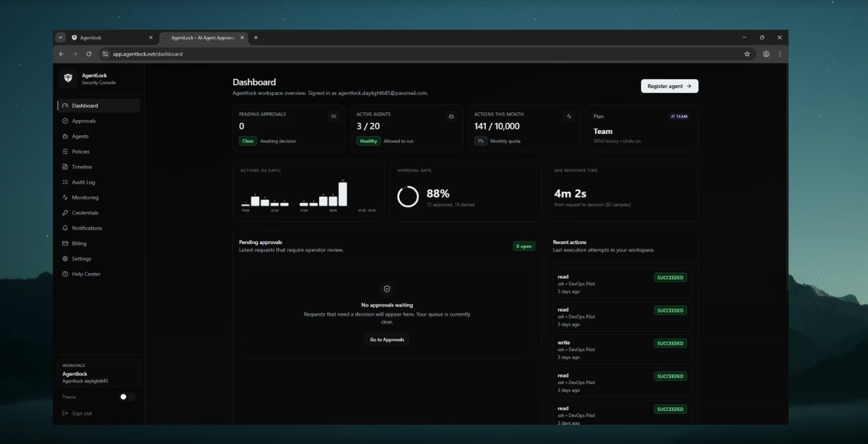The image size is (868, 444).
Task: Switch to the first Agentlock tab
Action: click(112, 37)
